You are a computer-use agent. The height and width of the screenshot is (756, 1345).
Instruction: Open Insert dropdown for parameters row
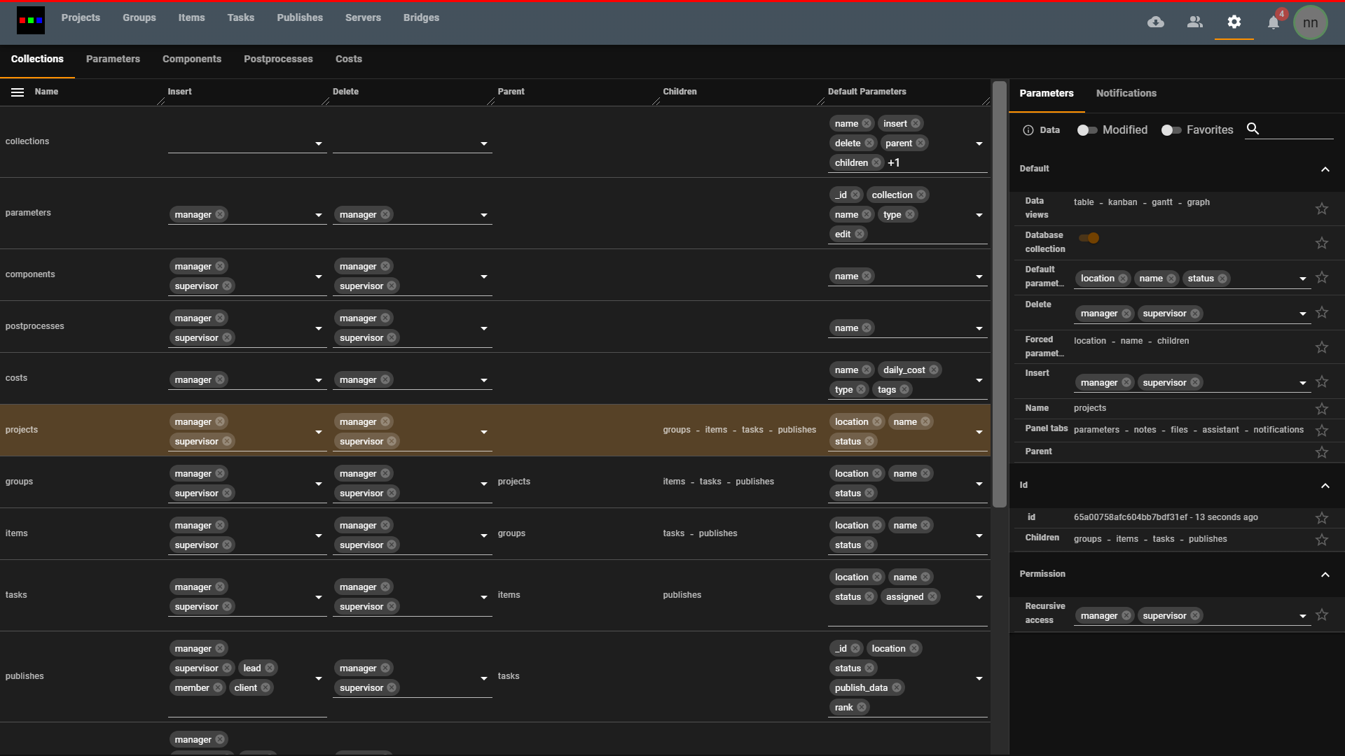(319, 215)
